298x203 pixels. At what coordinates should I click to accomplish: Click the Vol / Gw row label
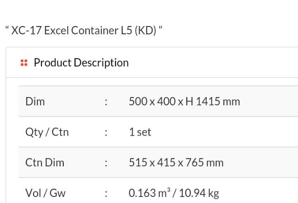46,193
